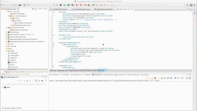Expand the config package node
The width and height of the screenshot is (197, 111).
click(x=11, y=18)
